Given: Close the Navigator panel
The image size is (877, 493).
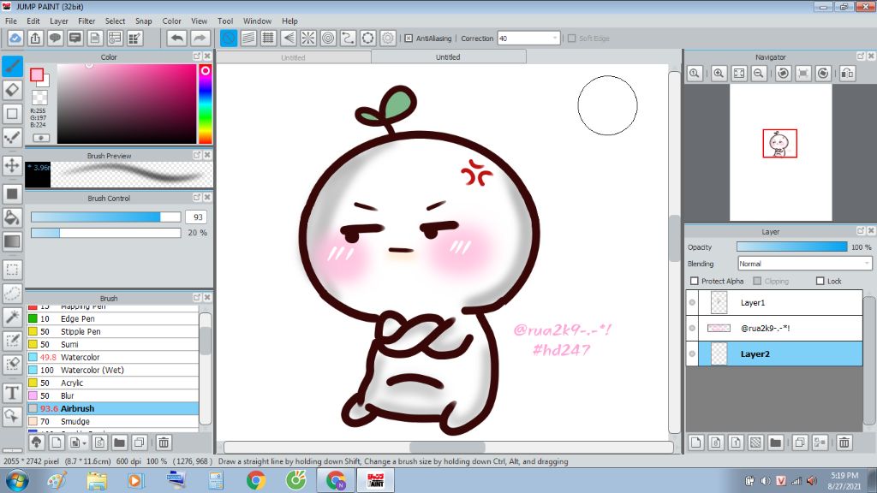Looking at the screenshot, I should coord(871,56).
